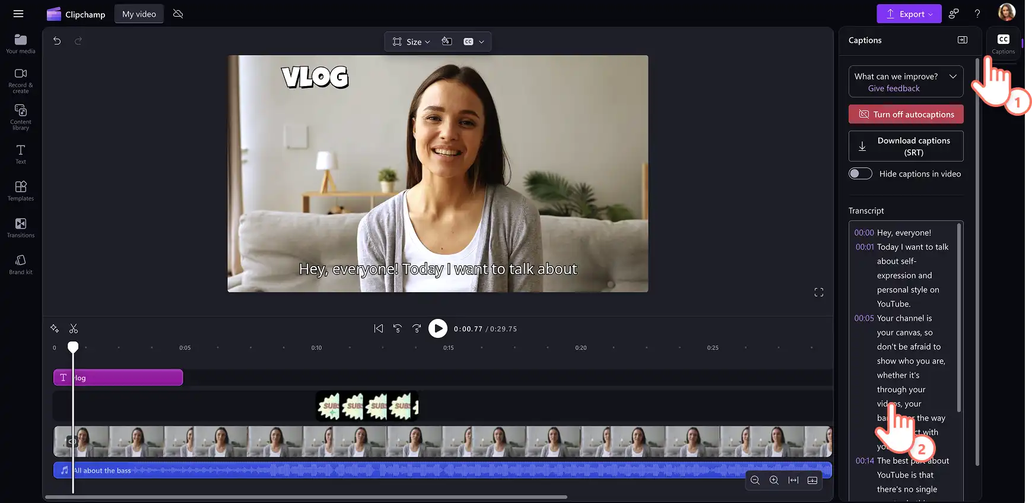This screenshot has height=503, width=1032.
Task: Select the video clip track on the timeline
Action: click(443, 441)
